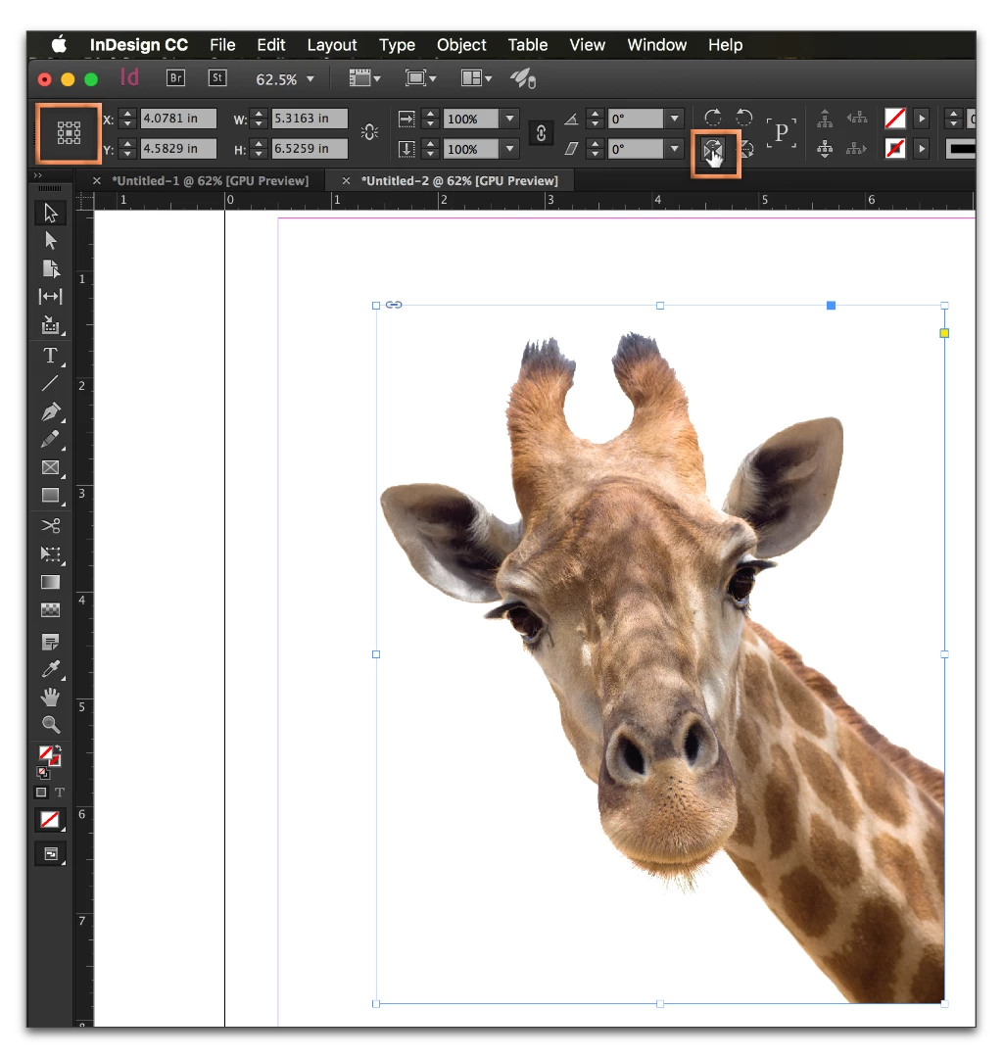
Task: Open the View Options dropdown
Action: (365, 79)
